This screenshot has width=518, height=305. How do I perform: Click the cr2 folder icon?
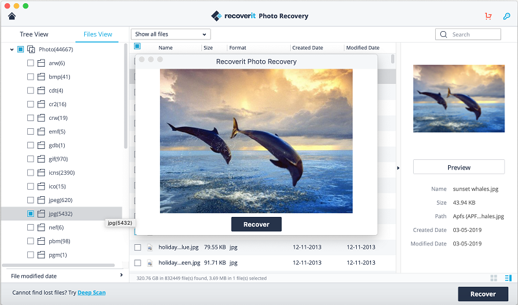(41, 104)
